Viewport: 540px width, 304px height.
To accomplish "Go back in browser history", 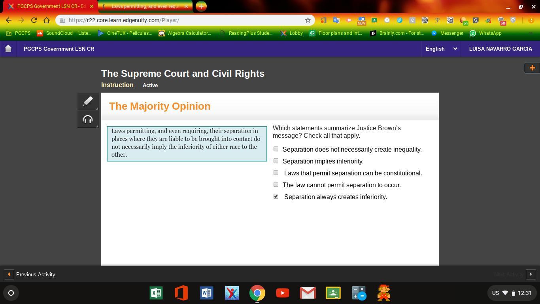I will pos(9,20).
